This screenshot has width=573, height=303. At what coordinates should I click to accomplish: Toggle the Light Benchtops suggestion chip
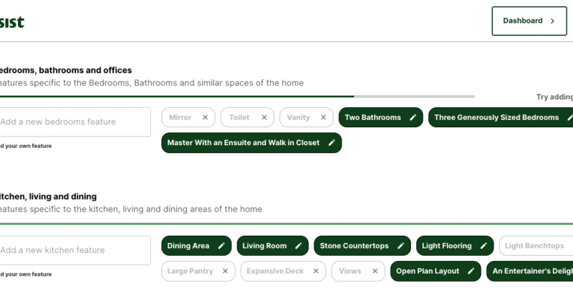(x=535, y=246)
